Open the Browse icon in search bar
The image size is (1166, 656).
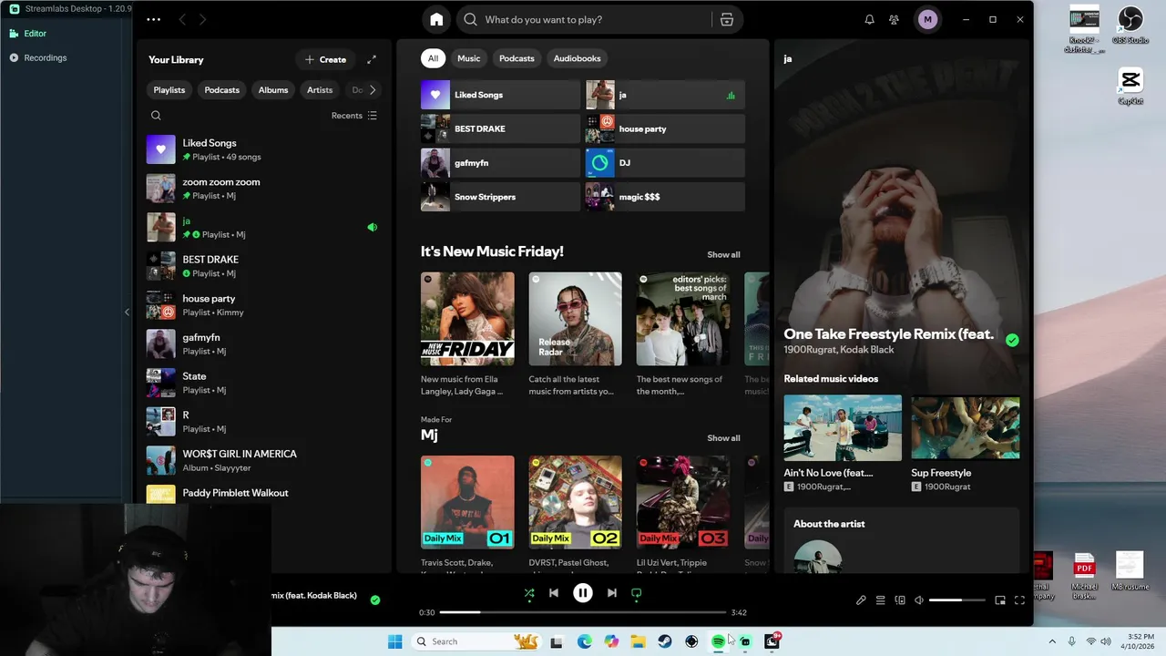click(x=727, y=20)
